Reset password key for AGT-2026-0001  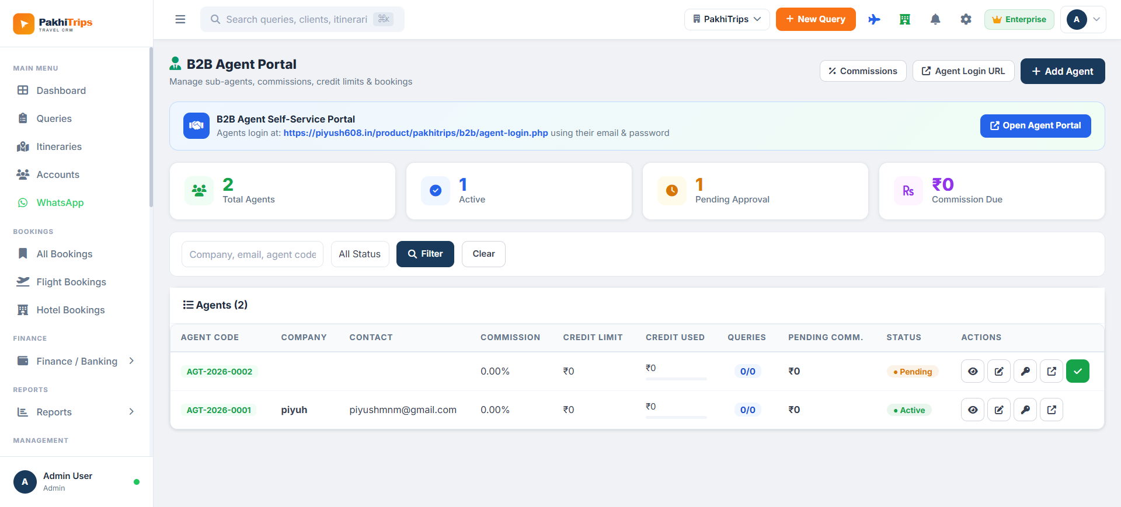coord(1025,410)
